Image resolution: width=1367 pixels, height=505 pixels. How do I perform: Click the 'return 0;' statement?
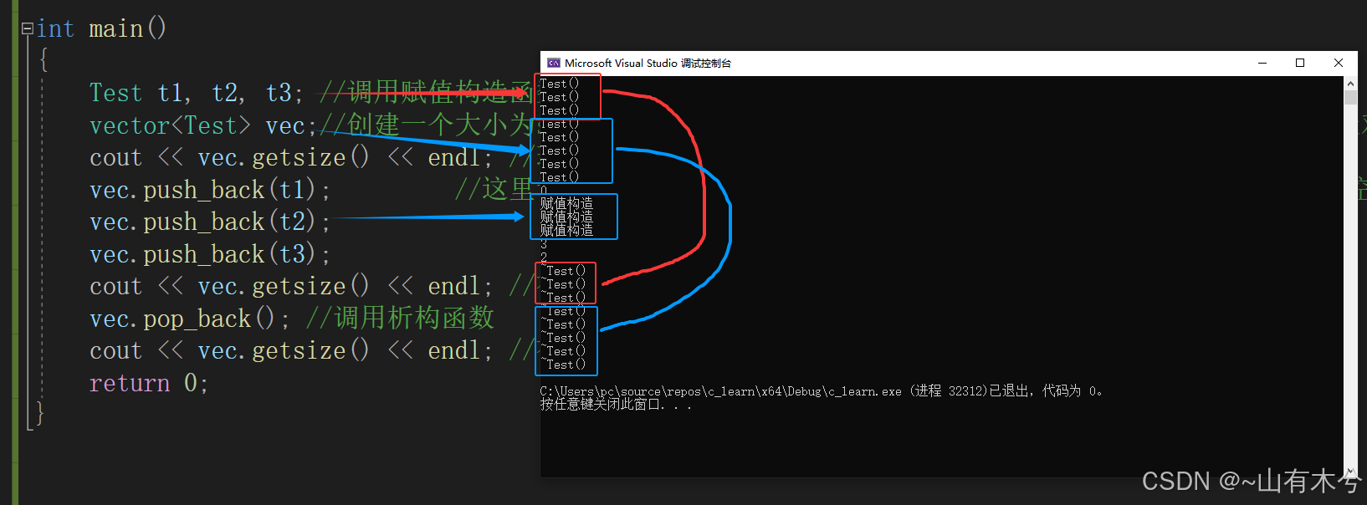click(148, 383)
